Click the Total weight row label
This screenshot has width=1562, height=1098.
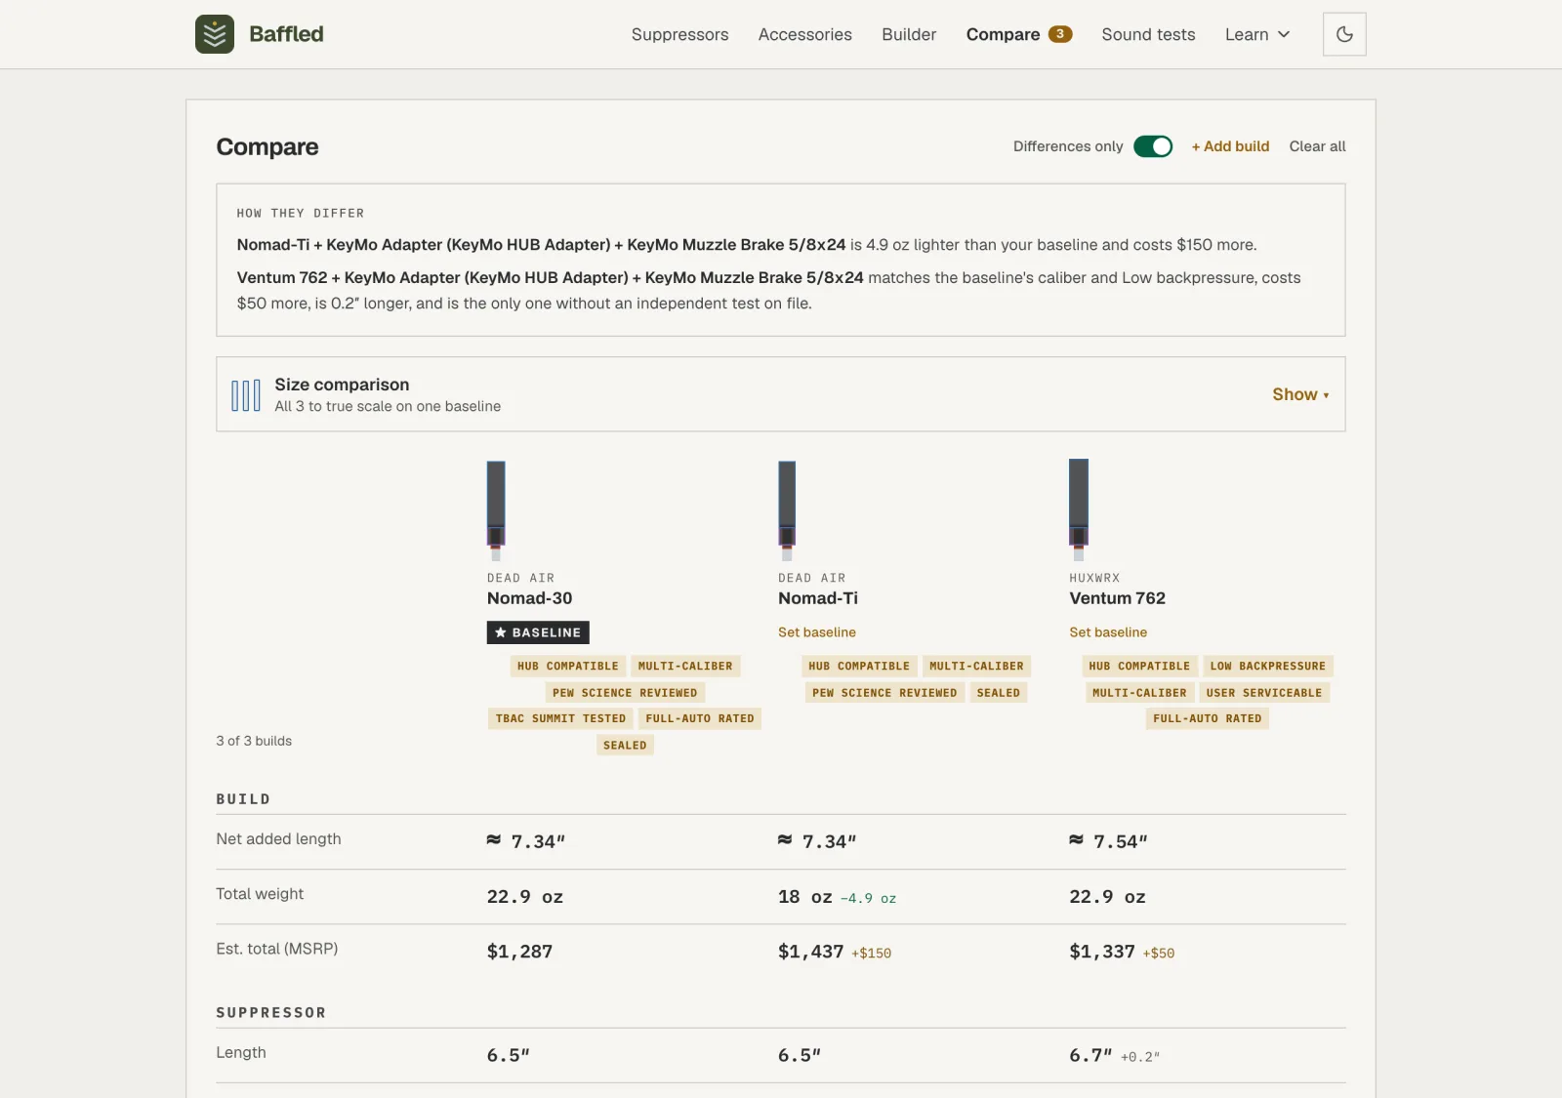pyautogui.click(x=260, y=893)
